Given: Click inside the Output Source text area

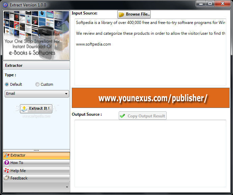Looking at the screenshot, I should 150,154.
